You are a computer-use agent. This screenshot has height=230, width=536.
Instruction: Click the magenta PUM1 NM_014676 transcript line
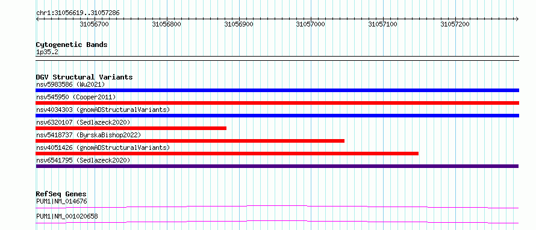click(277, 207)
